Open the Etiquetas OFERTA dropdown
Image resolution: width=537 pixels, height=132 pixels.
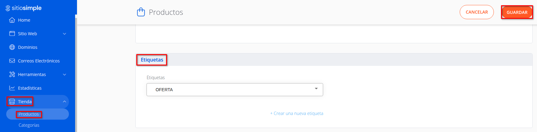pos(235,90)
